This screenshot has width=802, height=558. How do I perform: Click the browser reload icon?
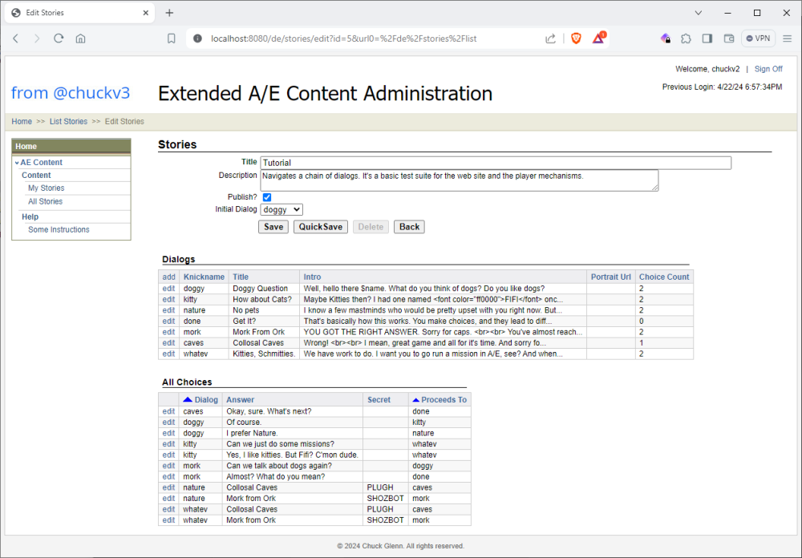point(59,38)
